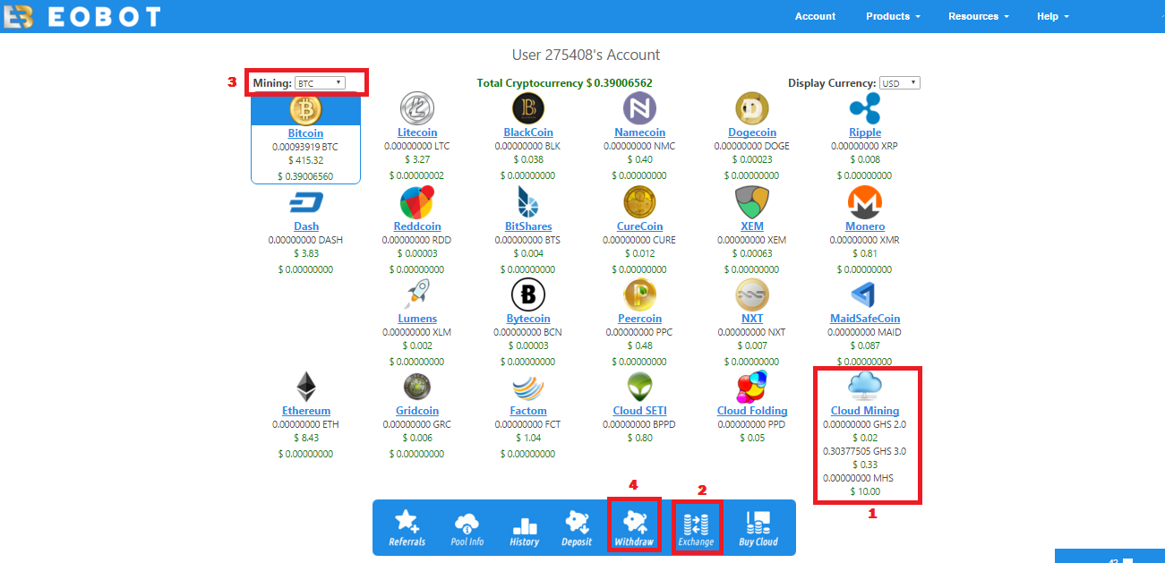Open the MaidSafeCoin link

point(865,319)
